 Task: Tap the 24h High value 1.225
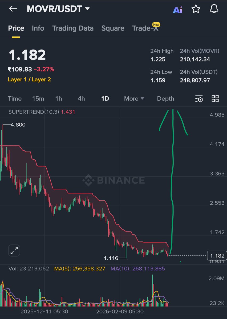pyautogui.click(x=158, y=59)
